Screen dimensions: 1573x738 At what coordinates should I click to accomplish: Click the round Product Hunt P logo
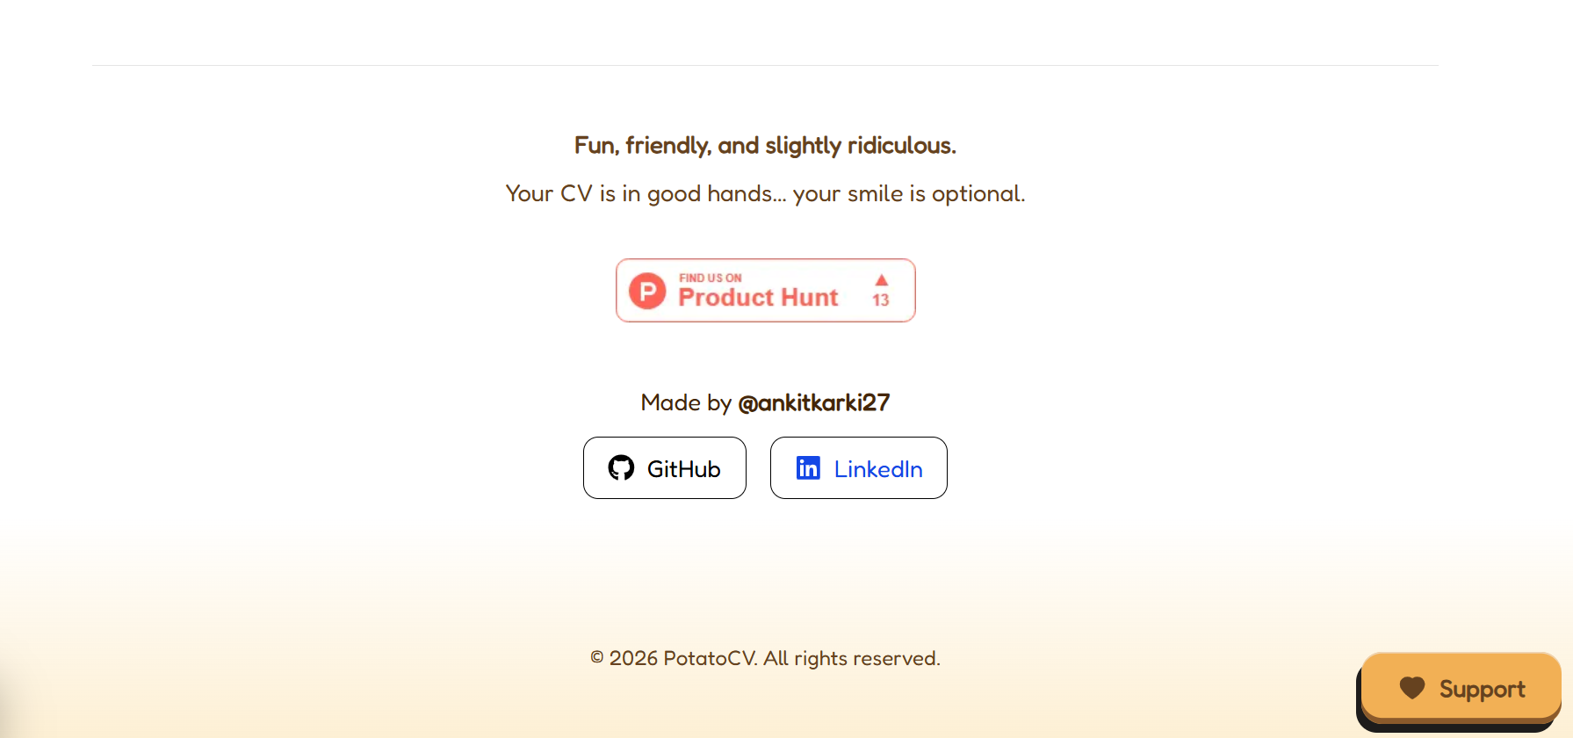coord(647,291)
